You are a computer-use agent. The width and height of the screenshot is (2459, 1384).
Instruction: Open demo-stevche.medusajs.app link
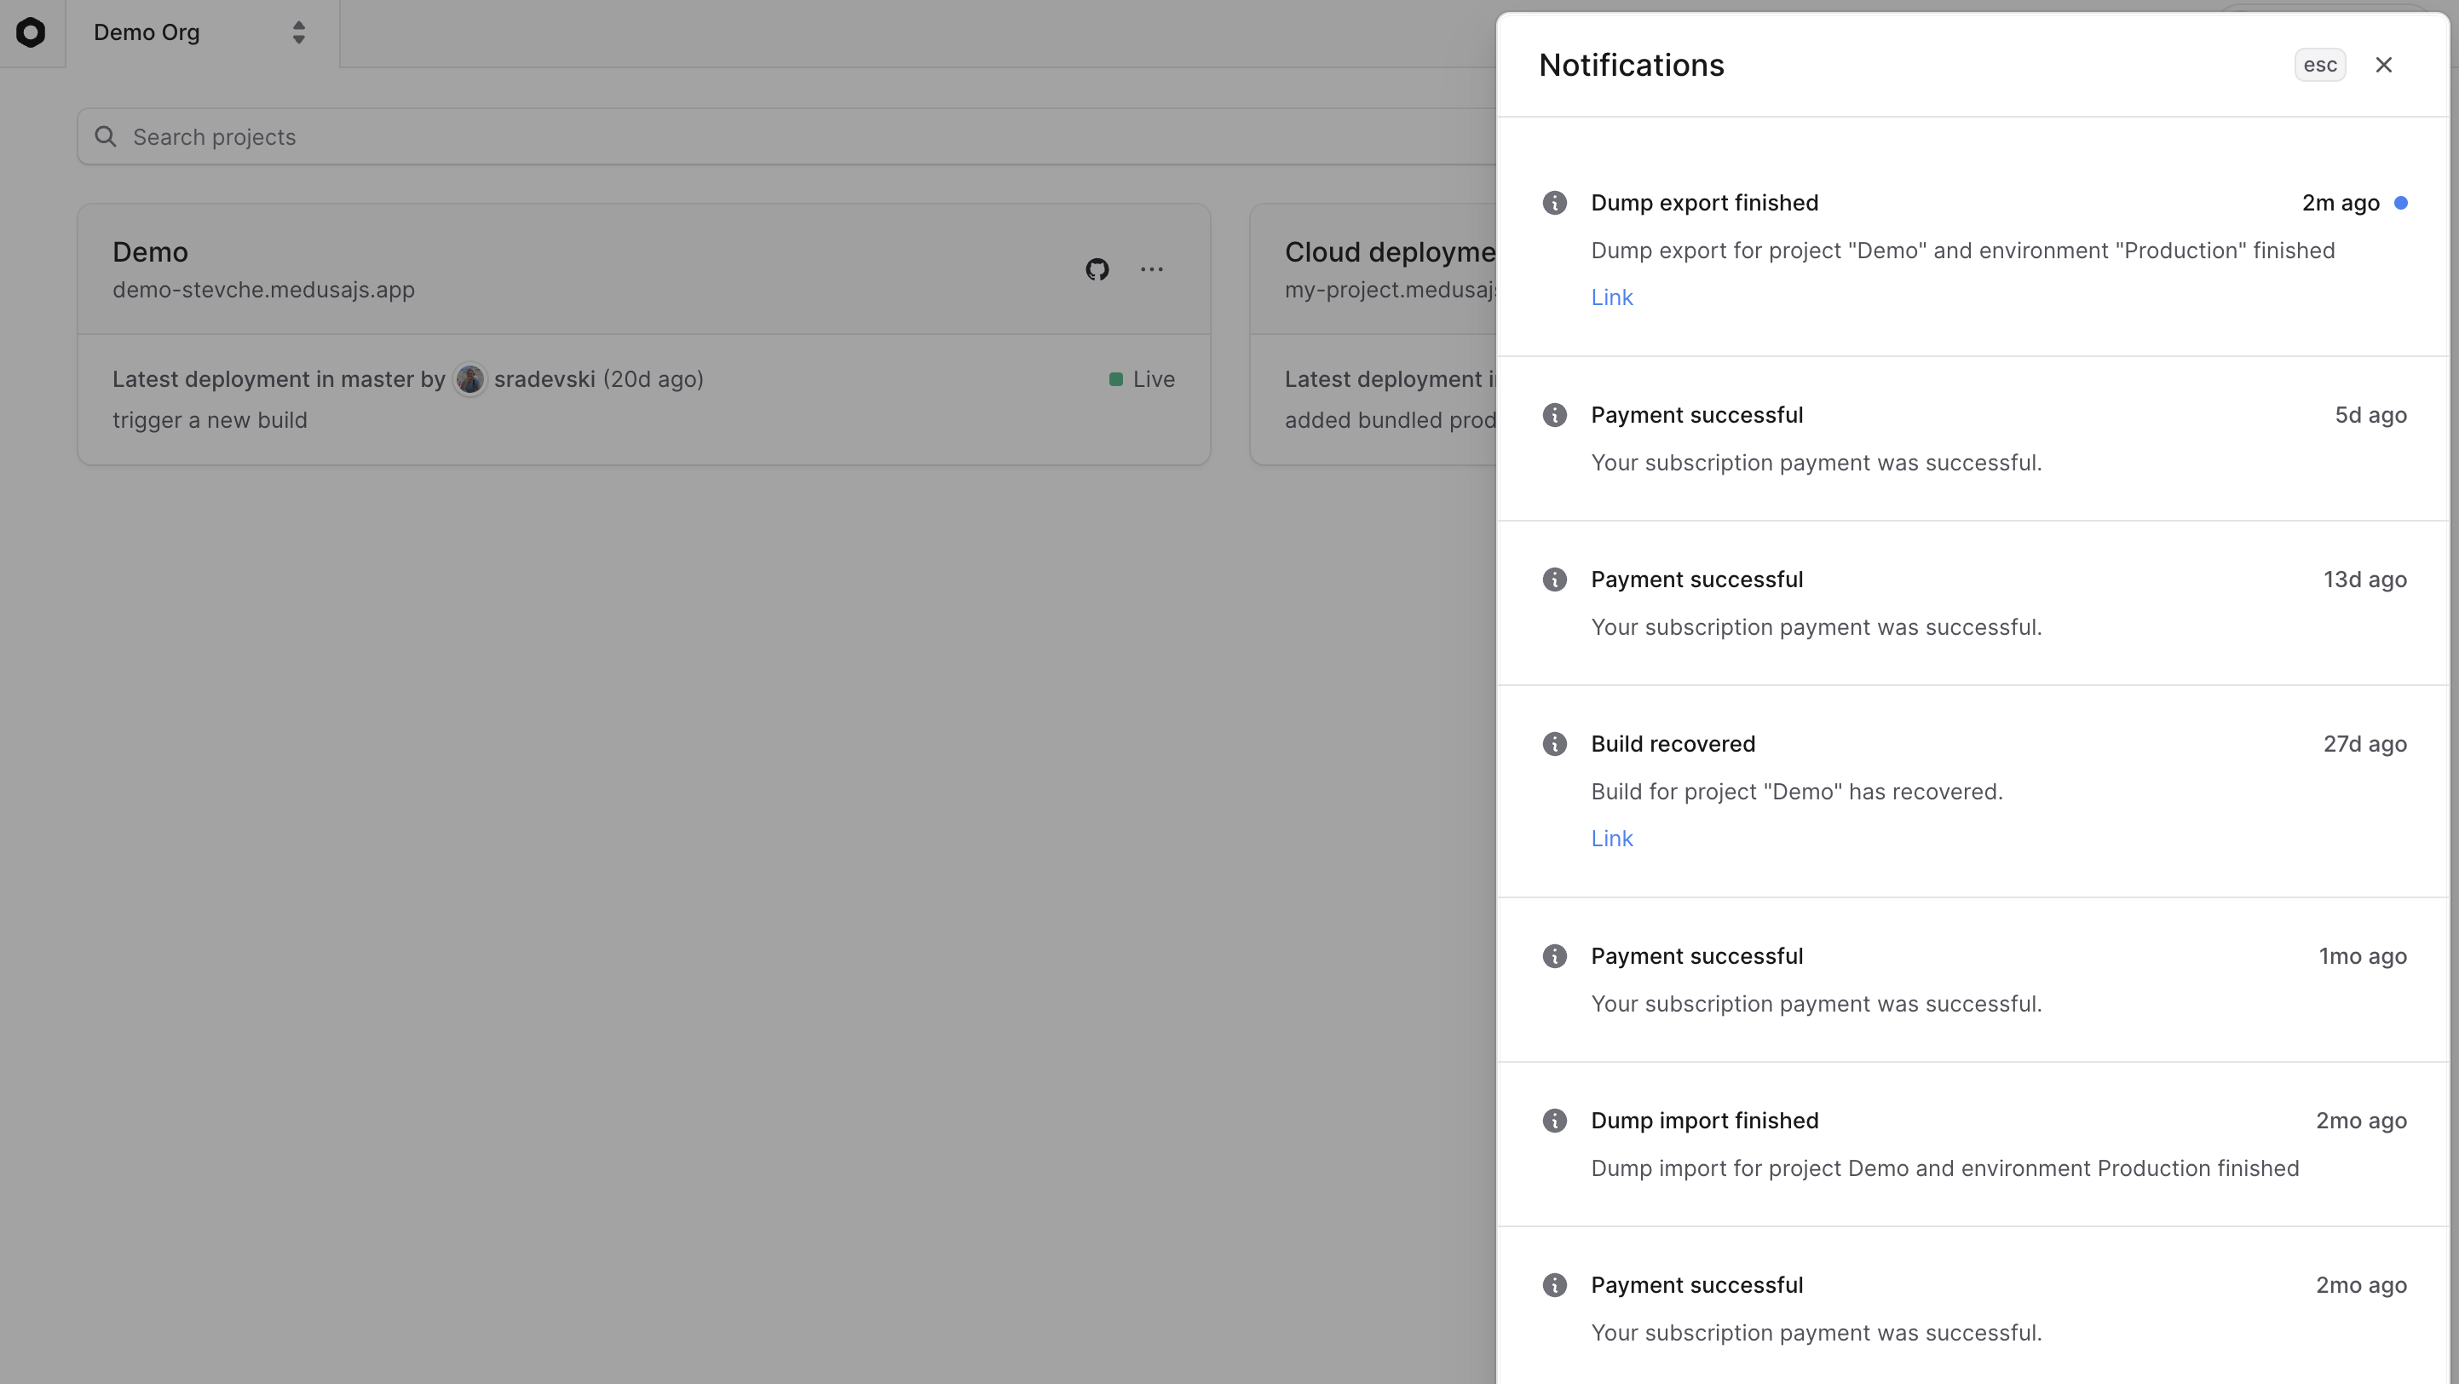point(263,289)
